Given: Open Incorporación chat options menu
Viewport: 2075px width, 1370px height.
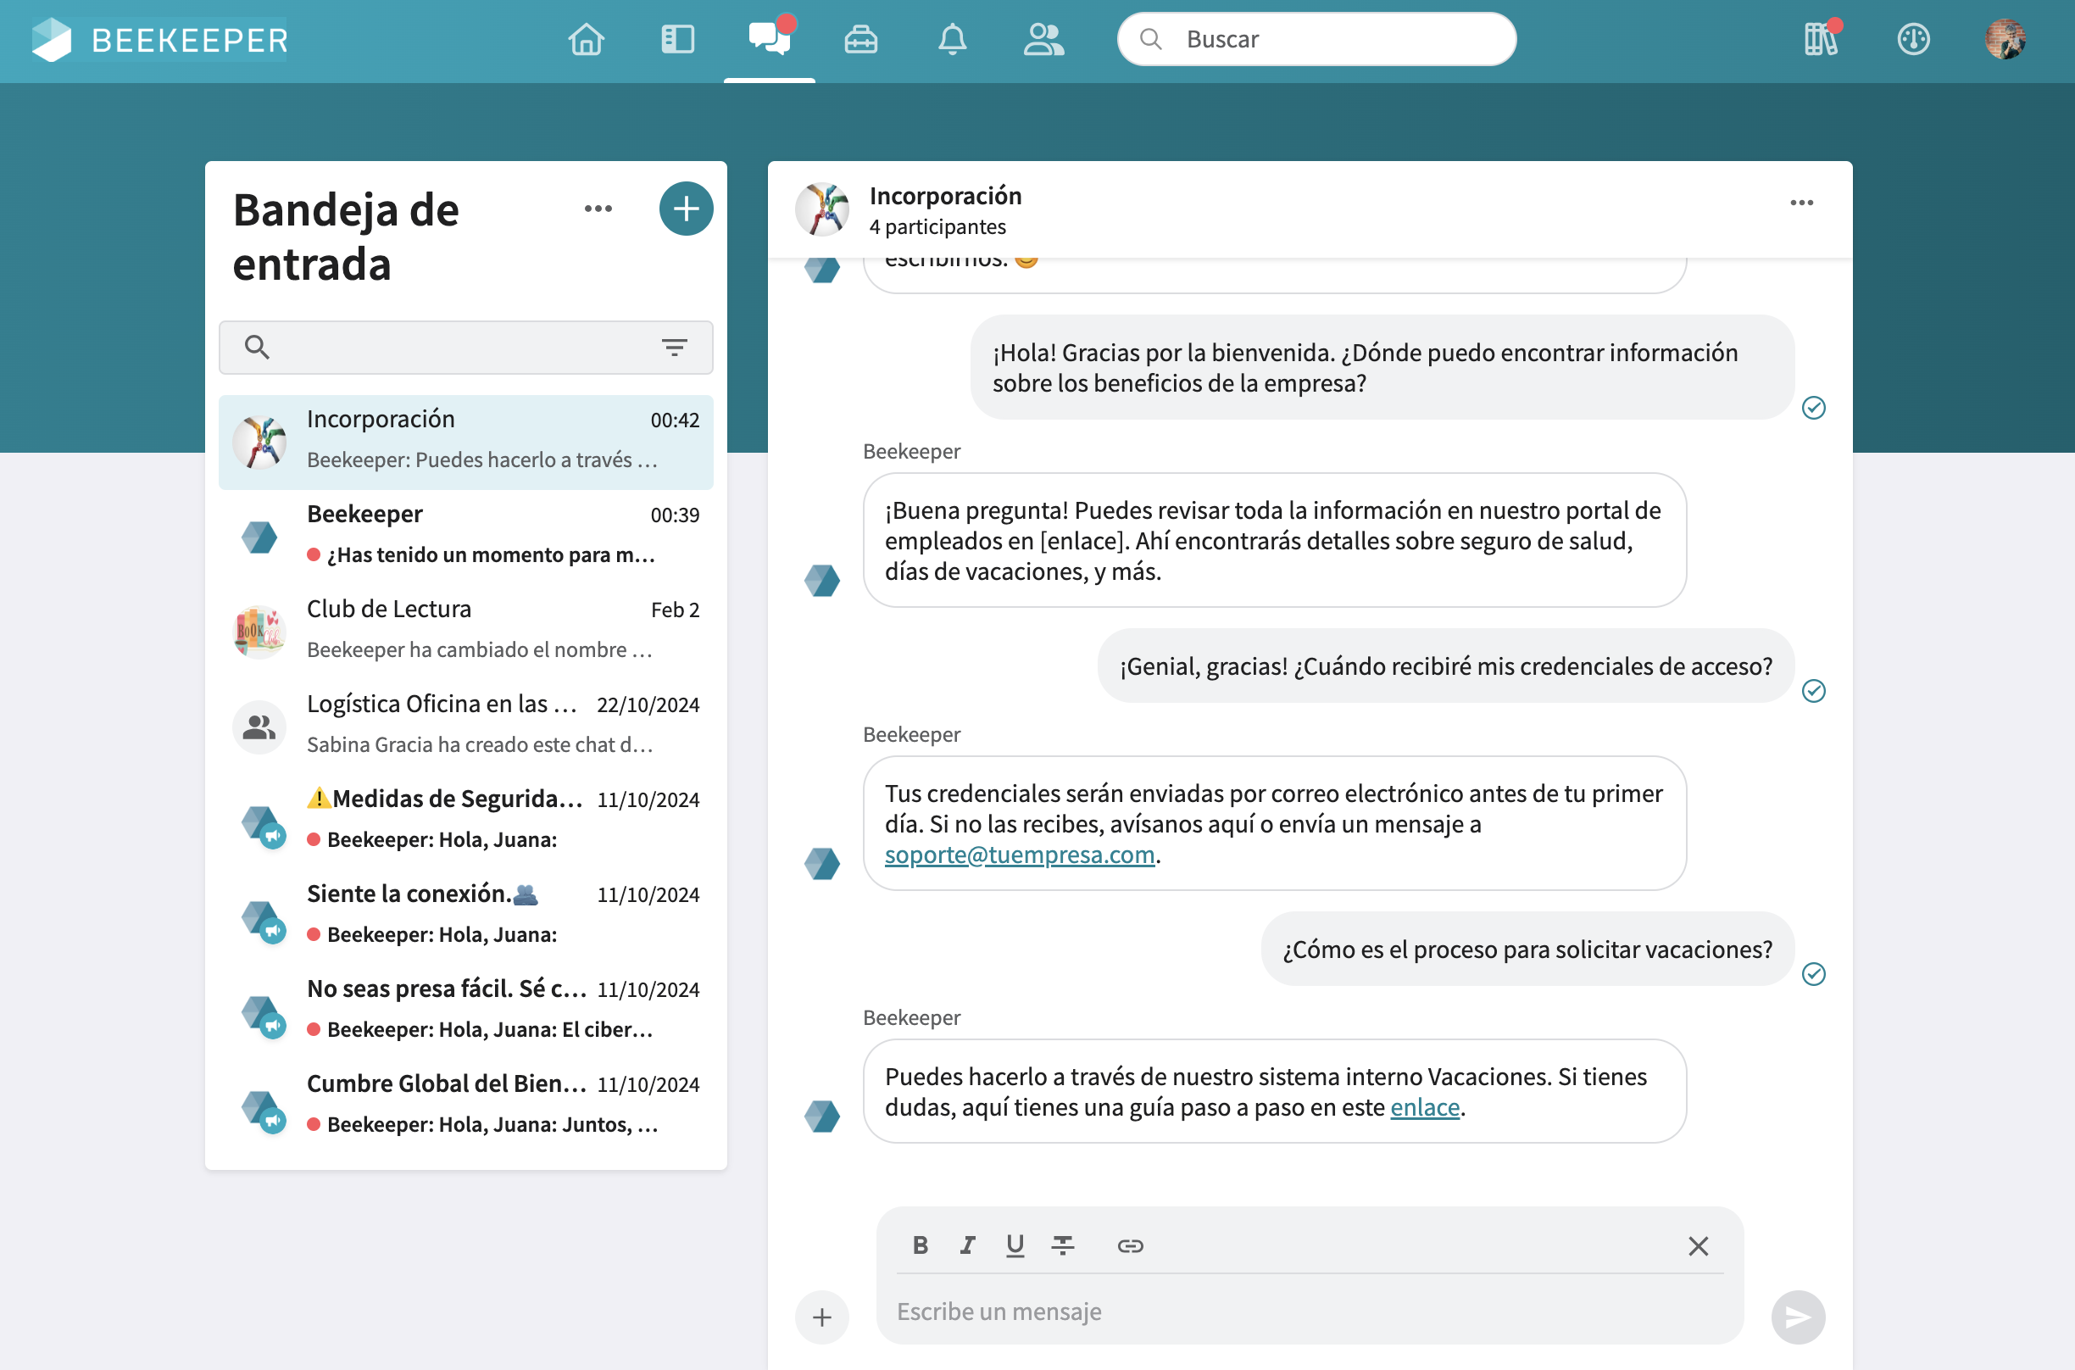Looking at the screenshot, I should (1802, 203).
